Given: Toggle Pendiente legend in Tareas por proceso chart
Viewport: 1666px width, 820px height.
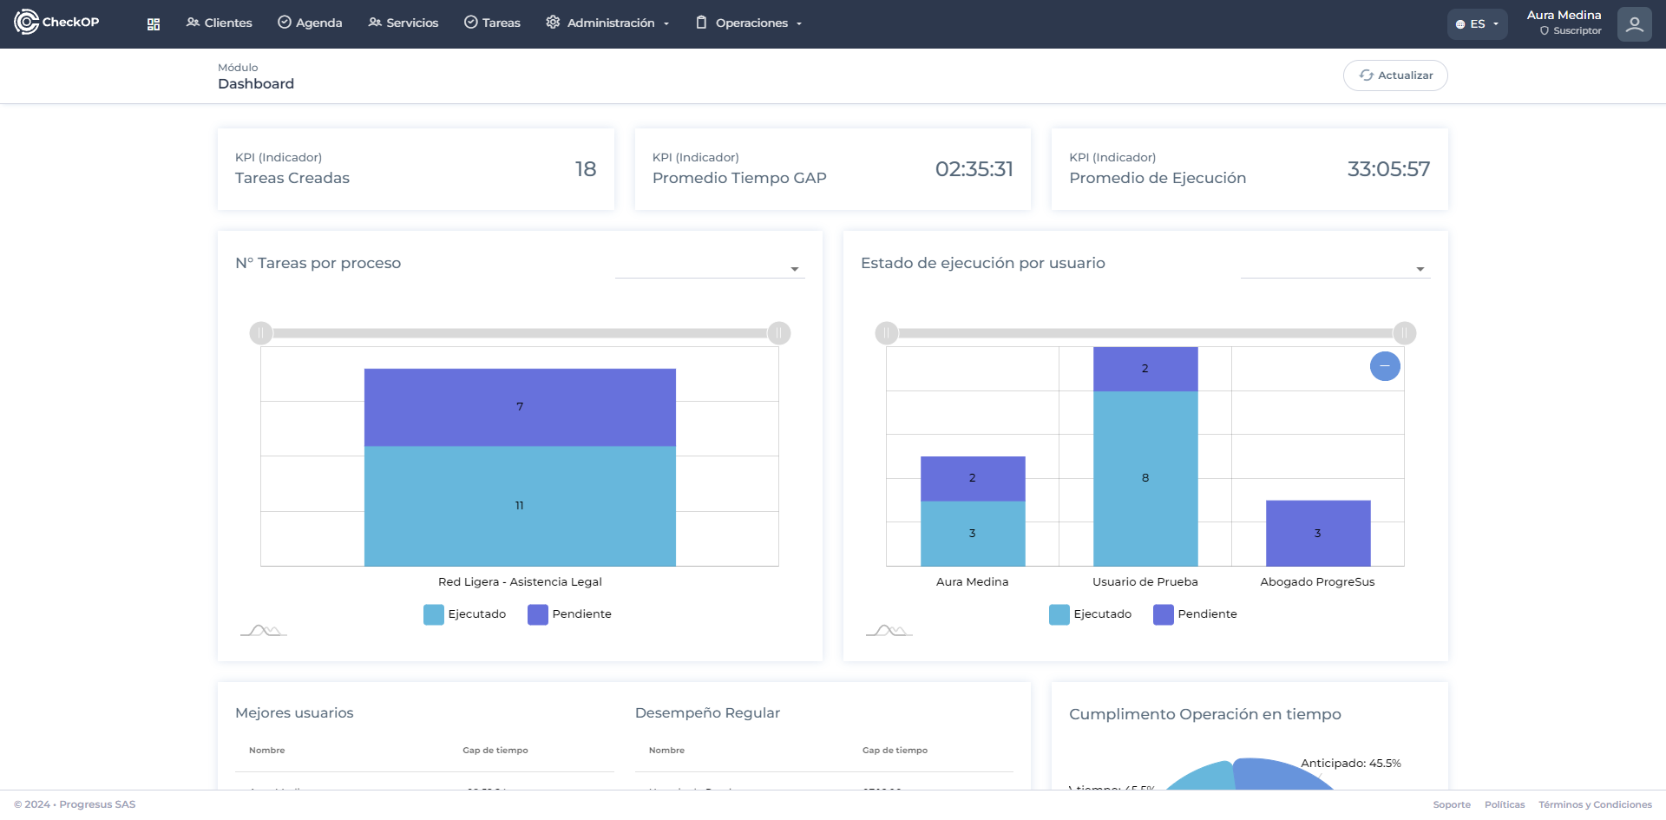Looking at the screenshot, I should [x=570, y=614].
